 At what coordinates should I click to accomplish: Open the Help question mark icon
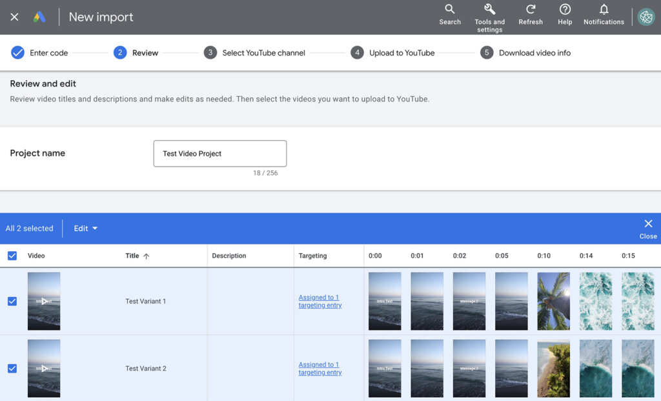565,10
